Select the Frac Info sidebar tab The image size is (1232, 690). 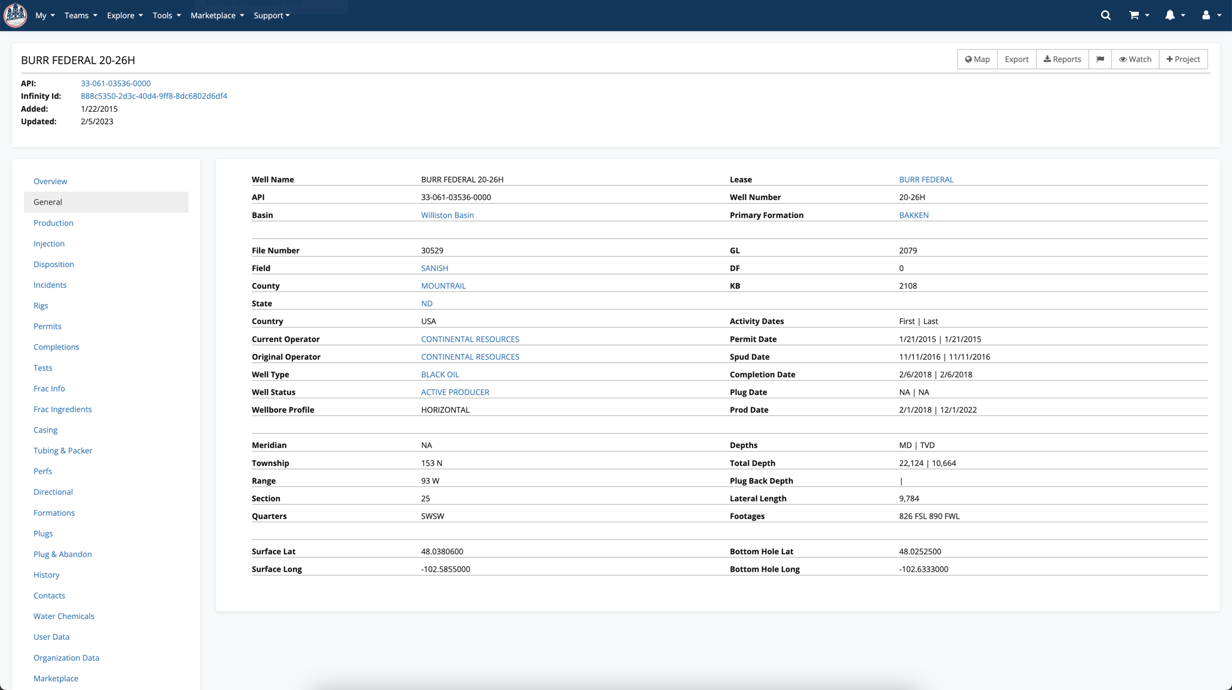(49, 388)
